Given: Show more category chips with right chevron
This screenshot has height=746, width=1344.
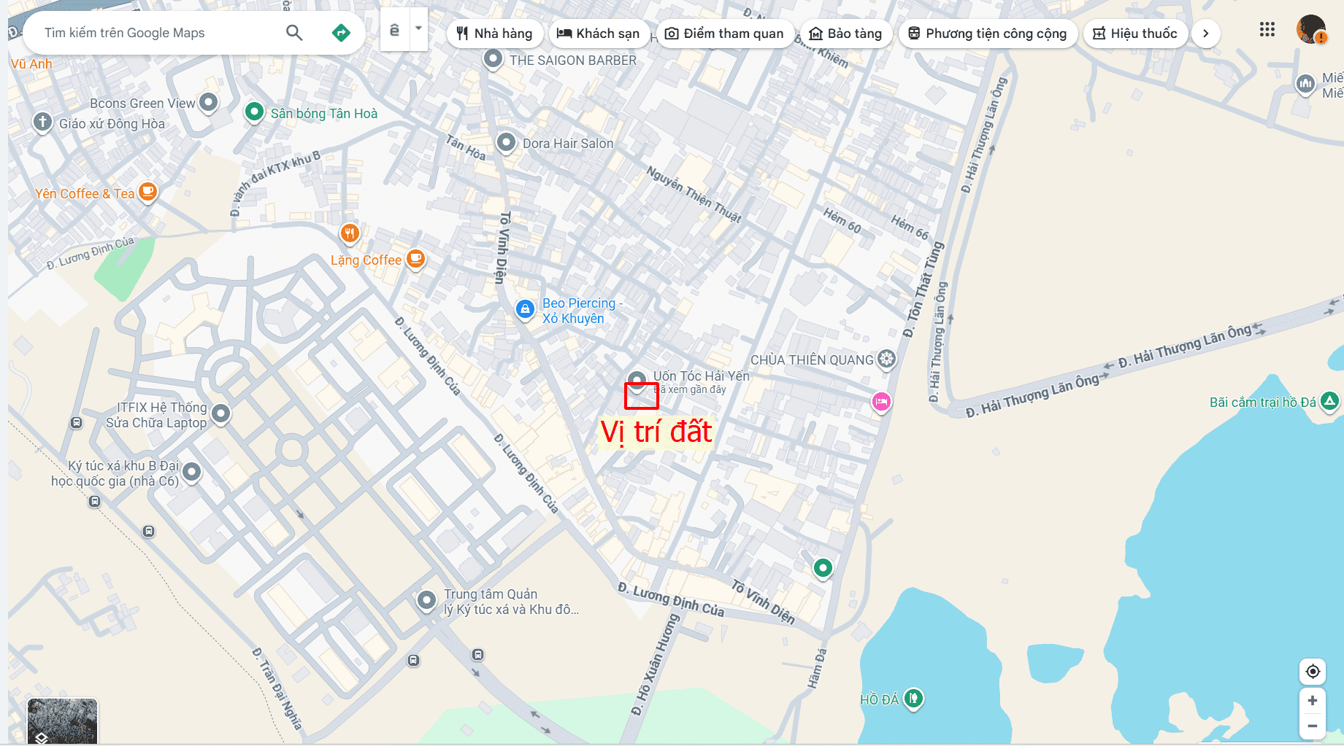Looking at the screenshot, I should (x=1205, y=34).
